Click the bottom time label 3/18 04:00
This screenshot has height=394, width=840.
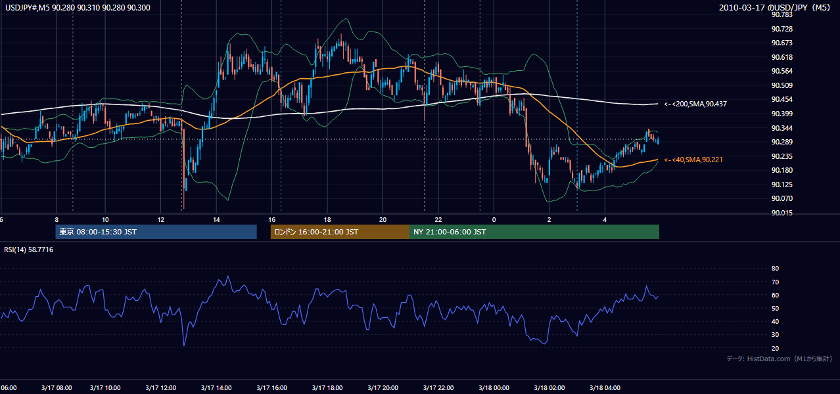point(605,387)
